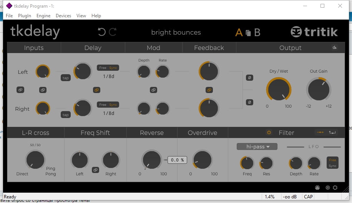Click the L-R cross knob

tap(35, 160)
